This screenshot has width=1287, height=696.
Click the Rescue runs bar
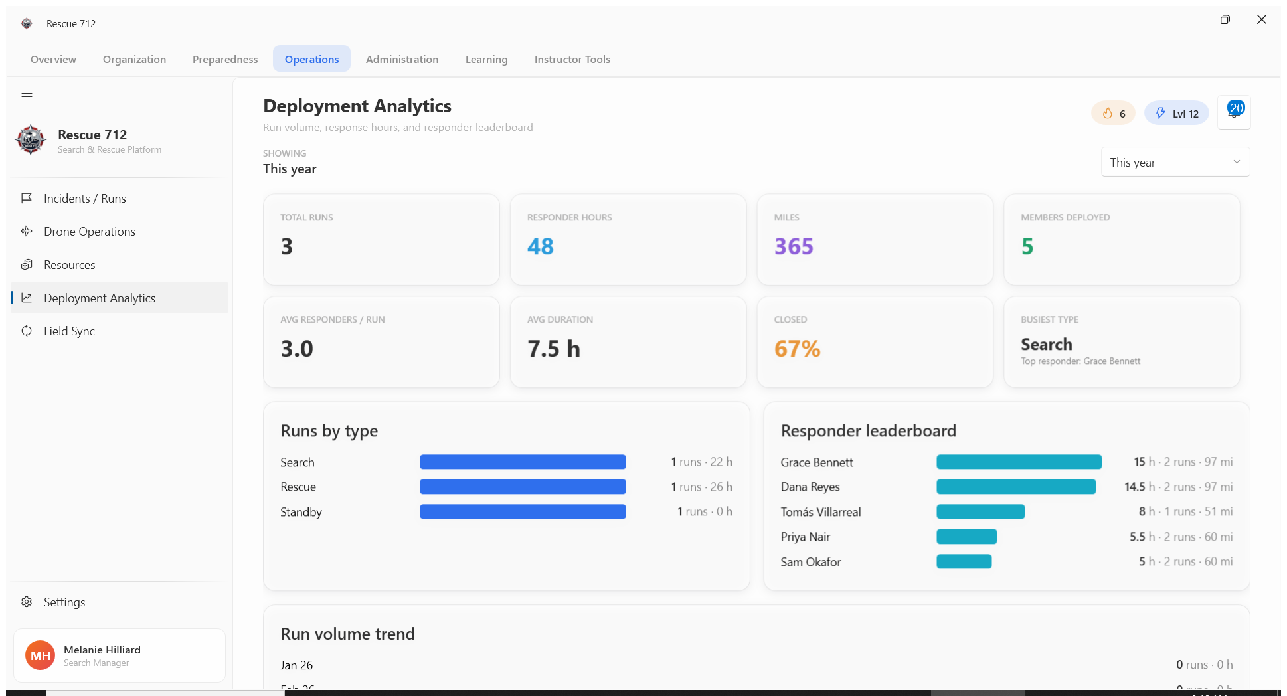(x=523, y=487)
